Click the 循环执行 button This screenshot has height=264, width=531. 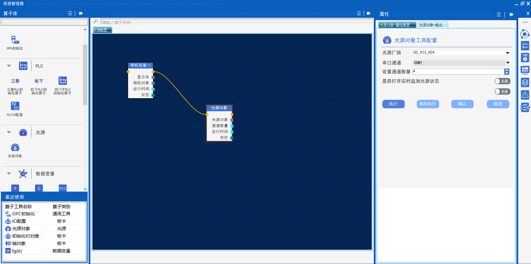click(x=428, y=104)
